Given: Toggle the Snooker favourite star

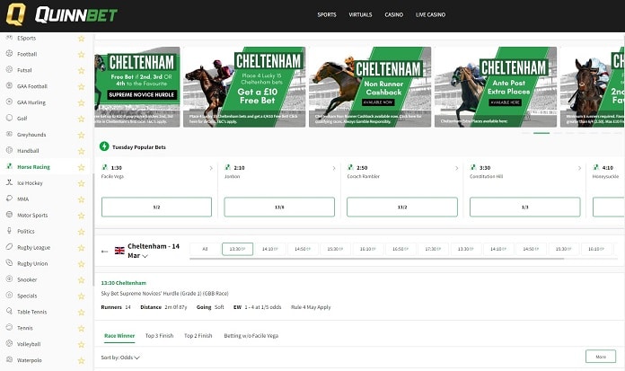Looking at the screenshot, I should 82,279.
